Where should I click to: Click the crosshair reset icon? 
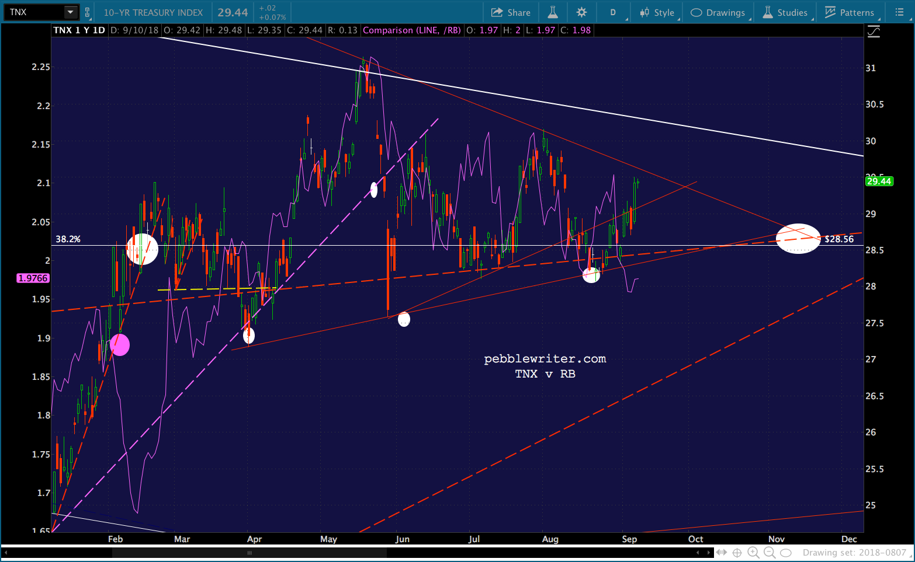pyautogui.click(x=737, y=553)
